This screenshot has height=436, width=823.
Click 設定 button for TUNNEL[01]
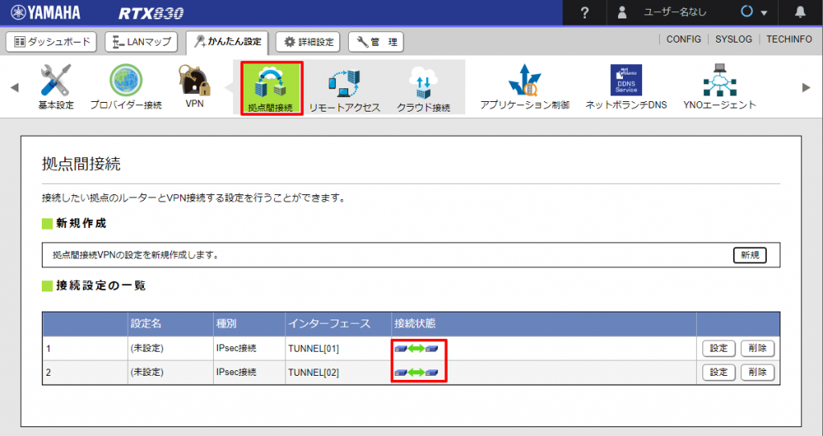click(719, 348)
